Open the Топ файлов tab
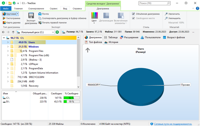 [x=93, y=42]
